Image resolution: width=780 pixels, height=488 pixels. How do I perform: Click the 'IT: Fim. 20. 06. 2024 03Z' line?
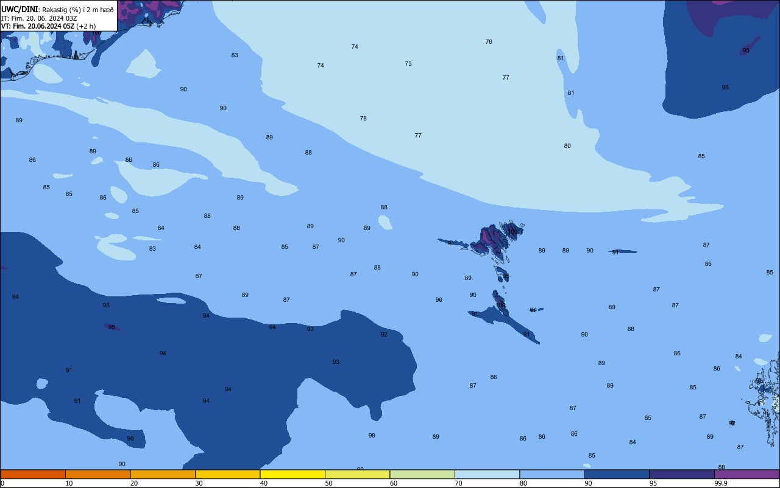39,18
